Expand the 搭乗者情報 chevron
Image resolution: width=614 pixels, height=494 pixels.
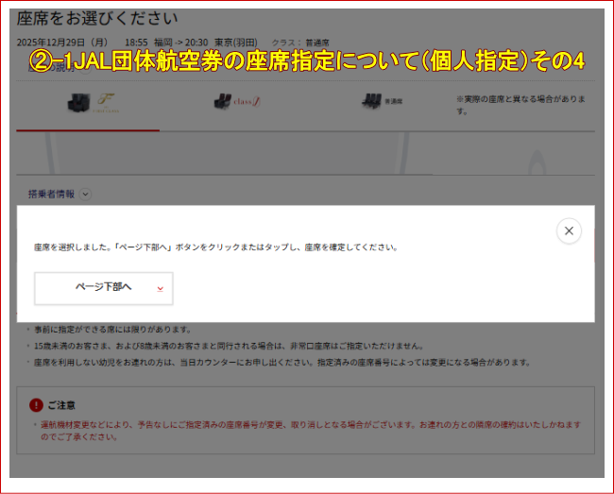pos(85,195)
